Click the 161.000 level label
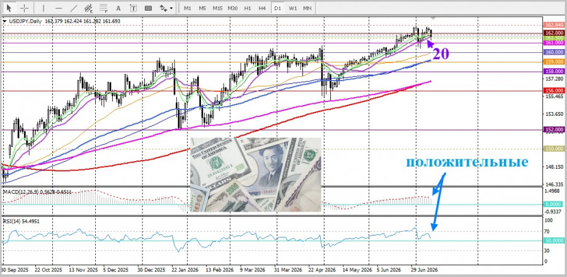Image resolution: width=567 pixels, height=277 pixels. [x=554, y=43]
